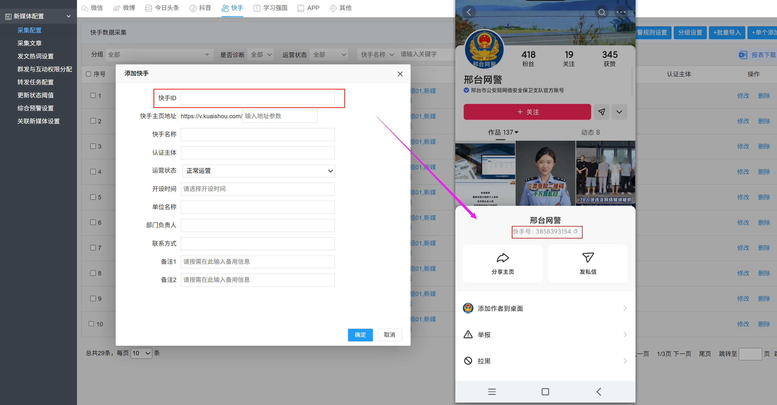Open the 作品 137 sort dropdown
777x405 pixels.
click(503, 132)
